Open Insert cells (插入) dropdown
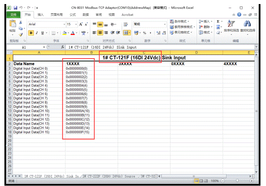The height and width of the screenshot is (186, 266). coord(205,21)
